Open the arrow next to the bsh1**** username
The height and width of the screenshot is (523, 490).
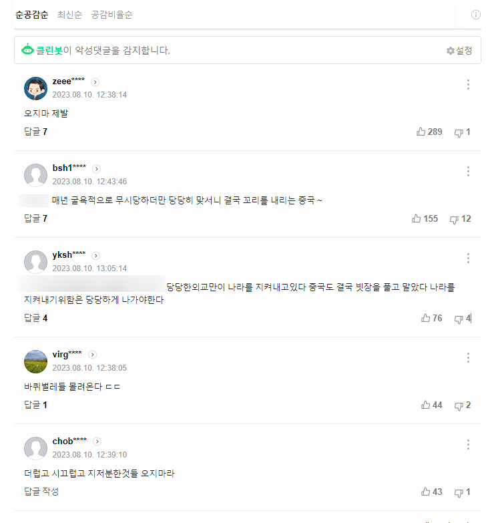click(96, 169)
